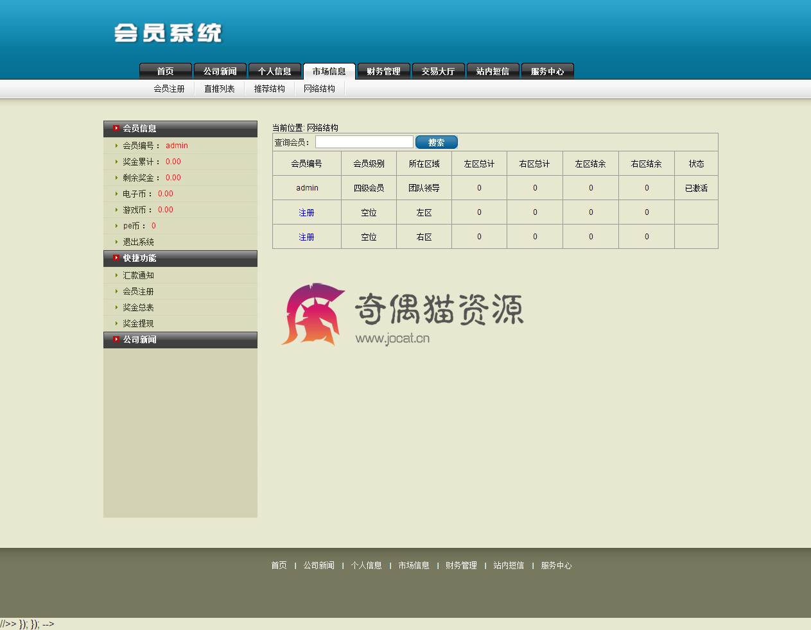Click the footer 财务管理 link
Image resolution: width=811 pixels, height=630 pixels.
point(462,565)
